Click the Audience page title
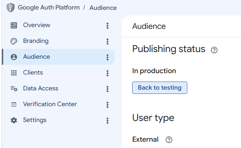Screen dimensions: 241x148 tap(149, 26)
